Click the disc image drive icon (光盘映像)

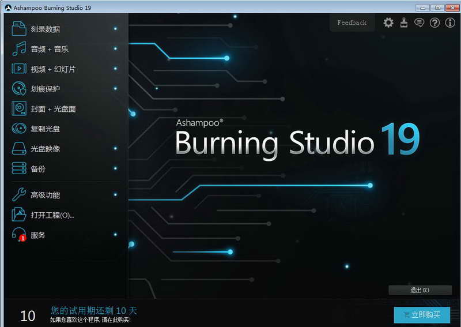point(19,148)
